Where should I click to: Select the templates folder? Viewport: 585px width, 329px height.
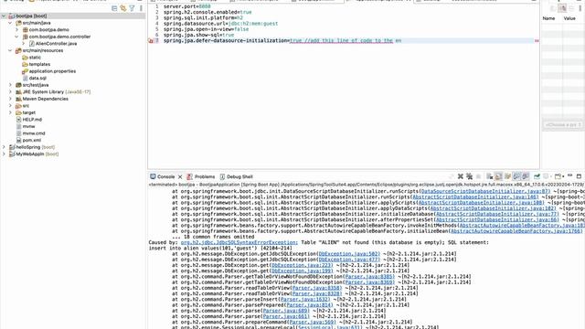[x=39, y=64]
